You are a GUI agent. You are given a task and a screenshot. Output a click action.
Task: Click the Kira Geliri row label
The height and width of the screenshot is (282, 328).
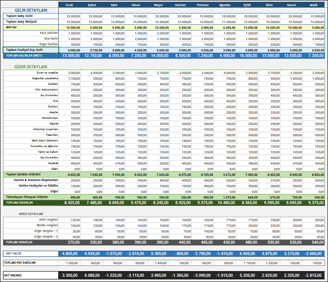pyautogui.click(x=51, y=38)
